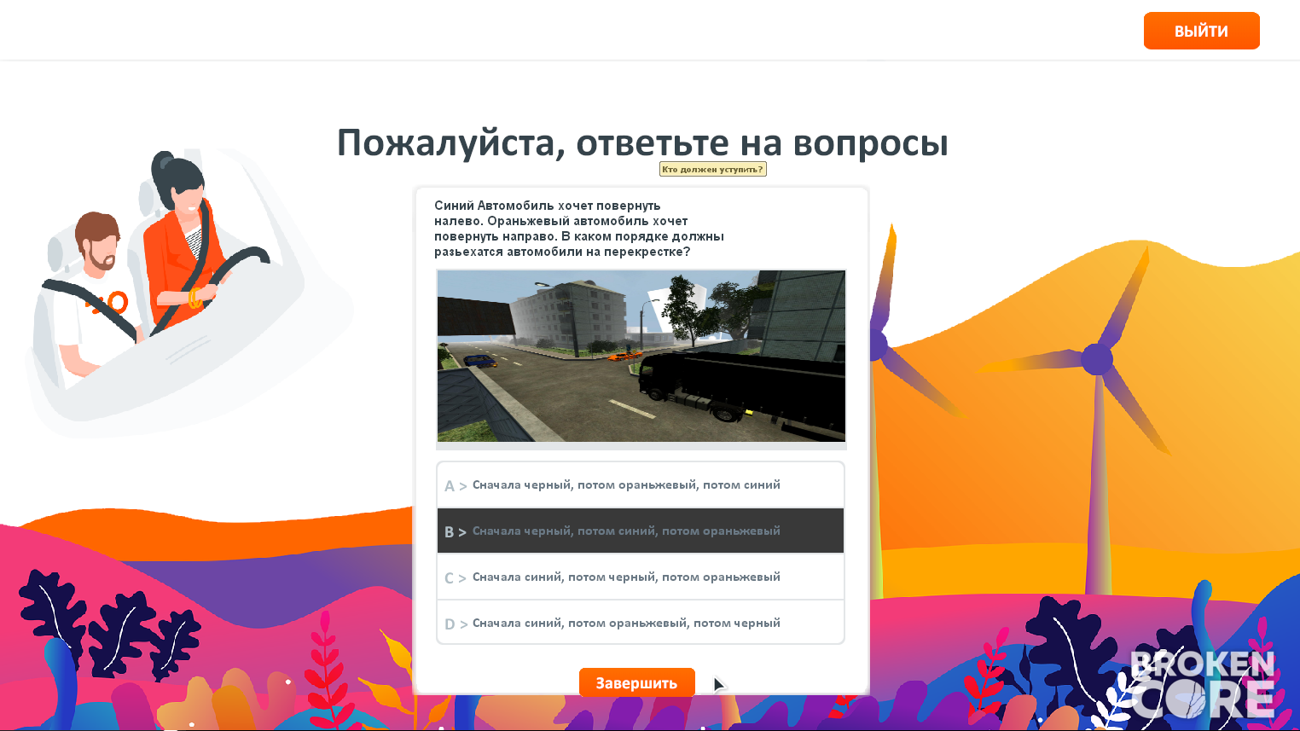Click the heading Пожалуйста, ответьте на вопросы
Screen dimensions: 1300x731
pyautogui.click(x=642, y=142)
